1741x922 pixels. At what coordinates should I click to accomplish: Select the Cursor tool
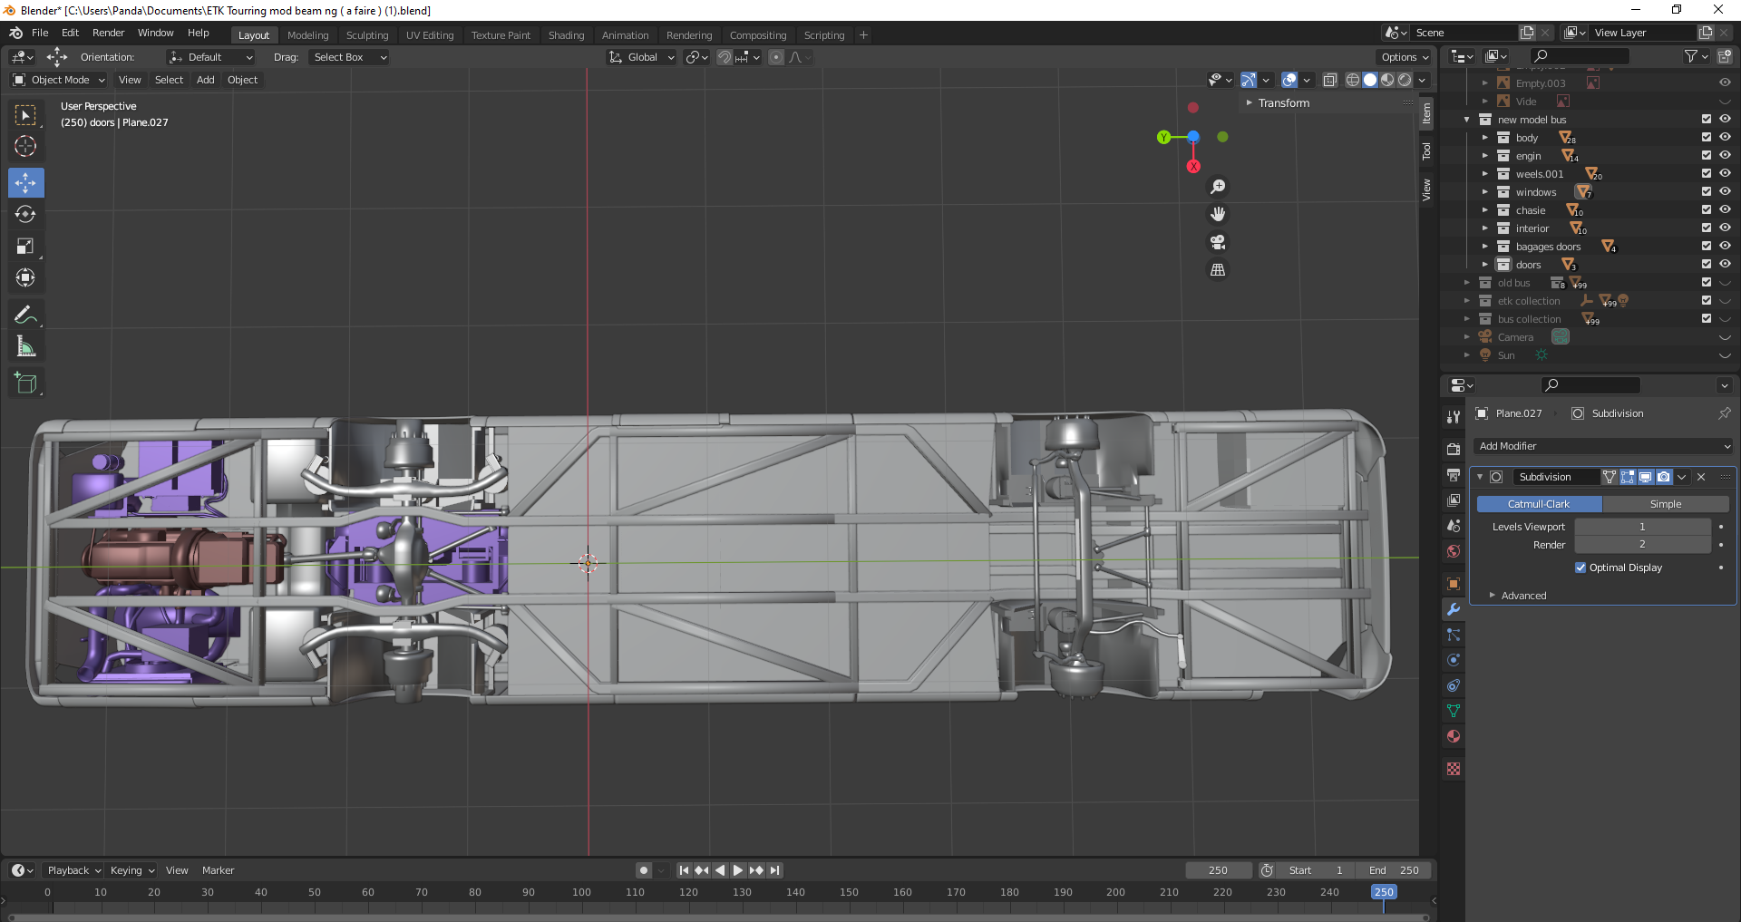point(25,146)
